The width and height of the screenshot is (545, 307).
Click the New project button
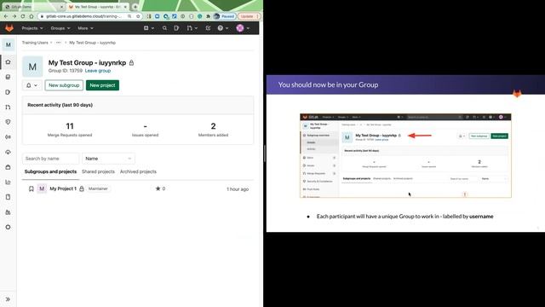[102, 85]
